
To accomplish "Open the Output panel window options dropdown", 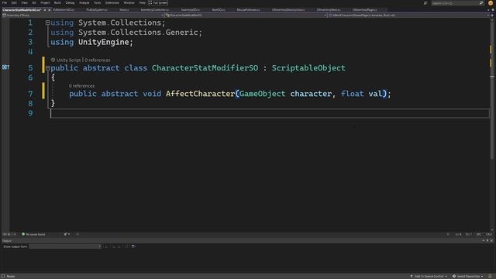I will pos(484,241).
